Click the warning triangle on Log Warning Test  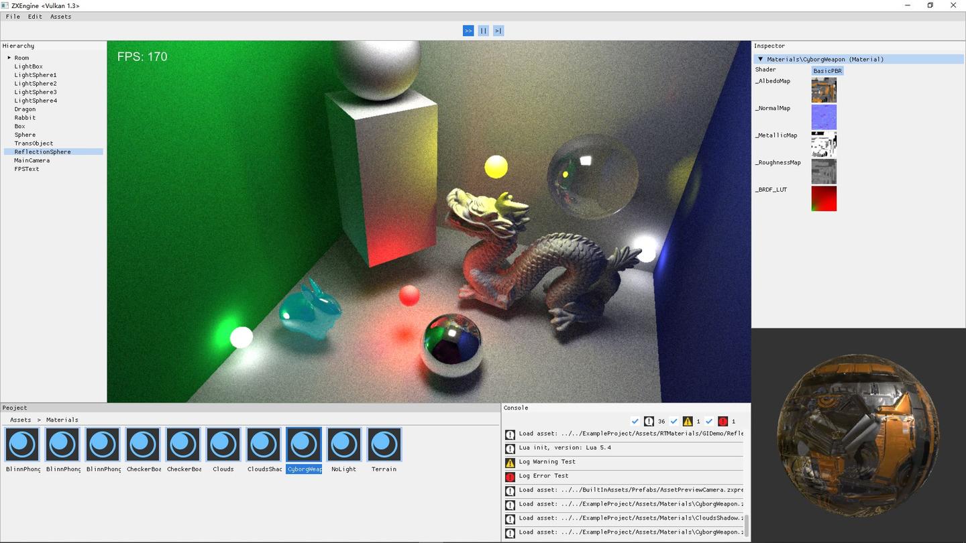coord(511,462)
